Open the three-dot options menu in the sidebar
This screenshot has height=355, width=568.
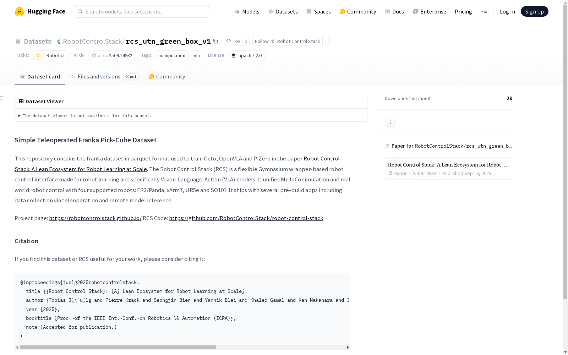click(x=390, y=122)
